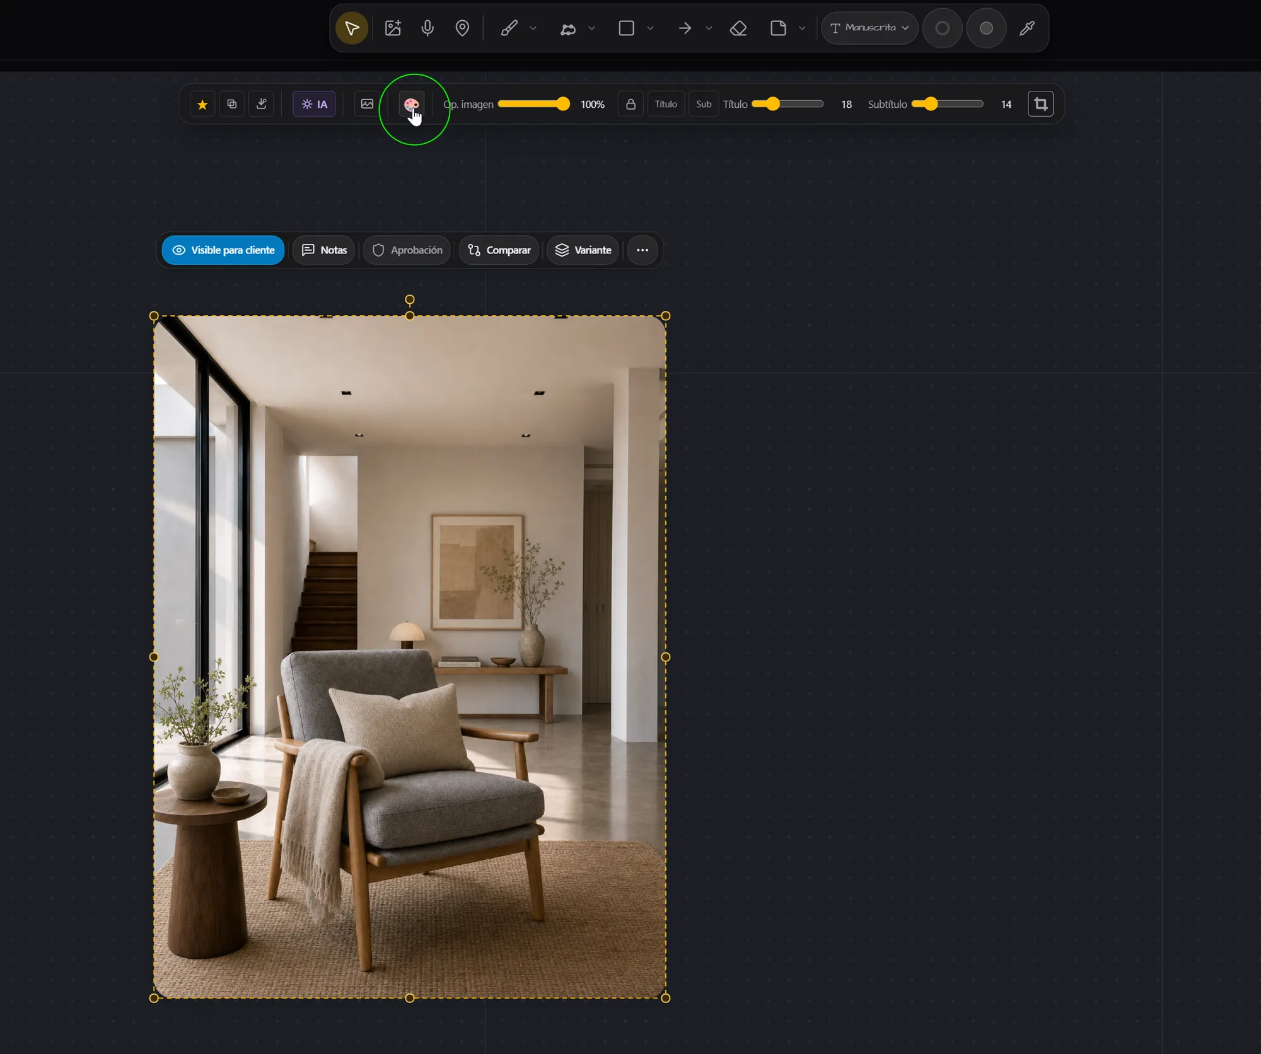Select the sticky note tool
This screenshot has width=1261, height=1054.
point(779,28)
